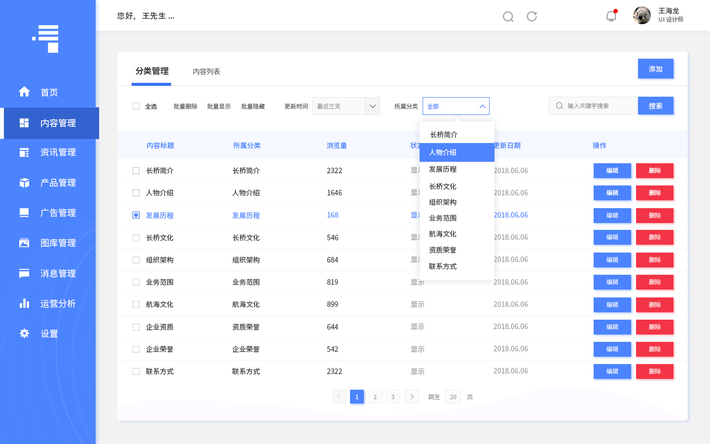
Task: Open the 更新时间 最近三天 dropdown
Action: pyautogui.click(x=346, y=106)
